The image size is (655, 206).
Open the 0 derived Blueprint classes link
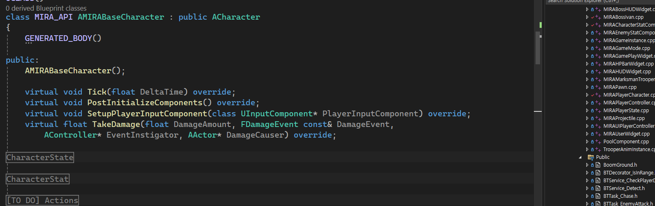tap(46, 8)
